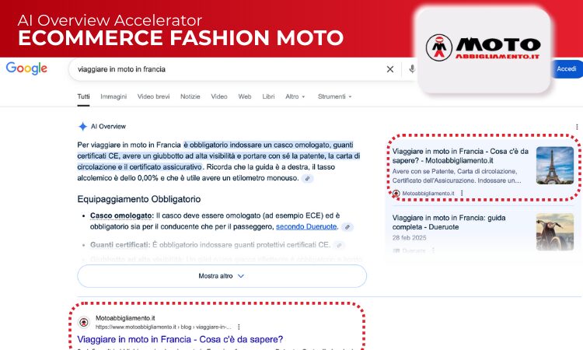583x350 pixels.
Task: Select the Tutti tab
Action: click(x=83, y=96)
